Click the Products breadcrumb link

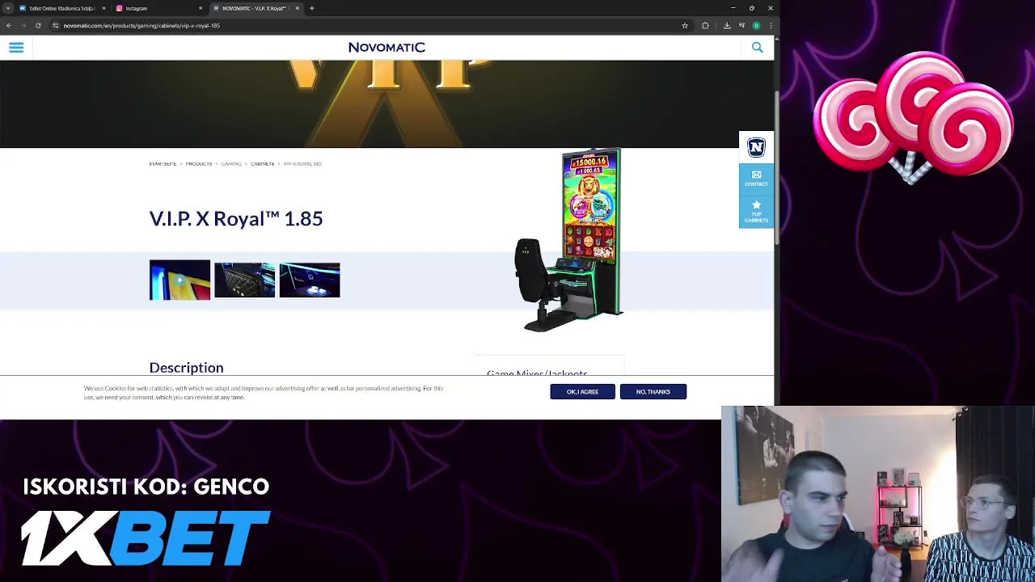pyautogui.click(x=198, y=164)
